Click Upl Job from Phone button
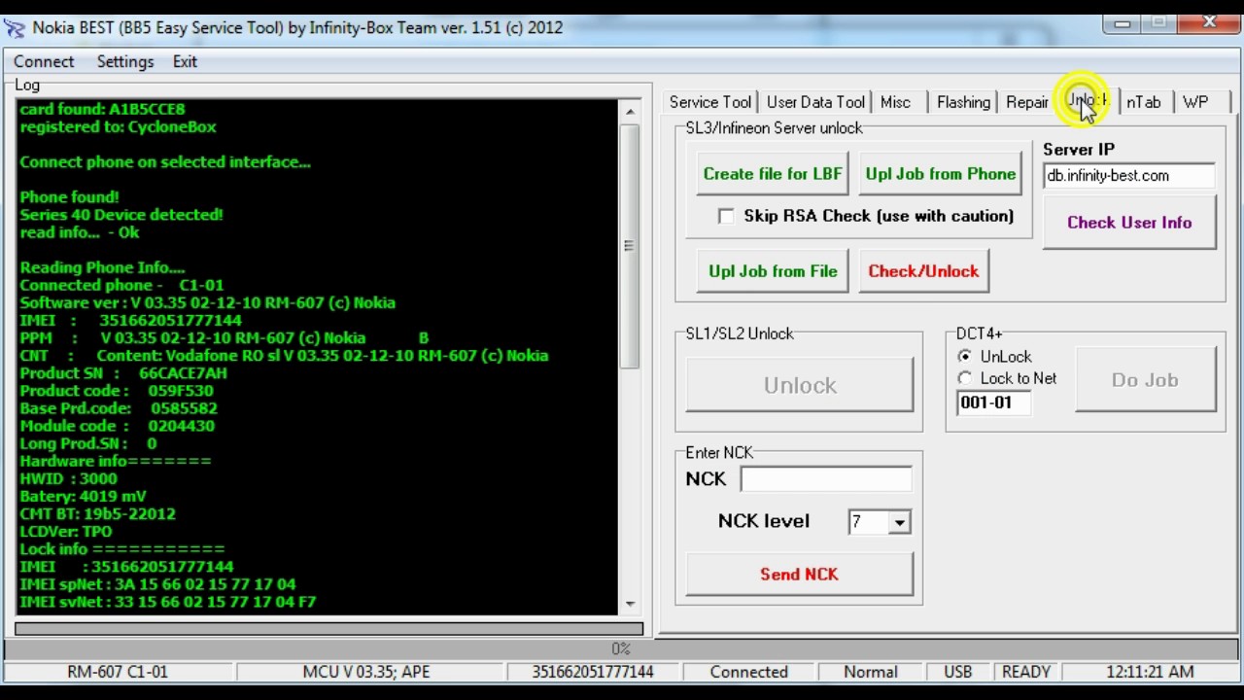The image size is (1244, 700). coord(941,174)
